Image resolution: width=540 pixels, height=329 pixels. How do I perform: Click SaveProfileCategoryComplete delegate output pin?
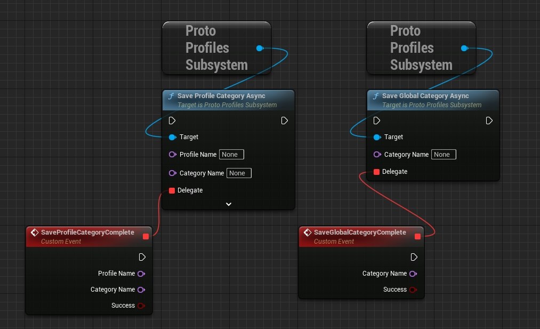(145, 236)
